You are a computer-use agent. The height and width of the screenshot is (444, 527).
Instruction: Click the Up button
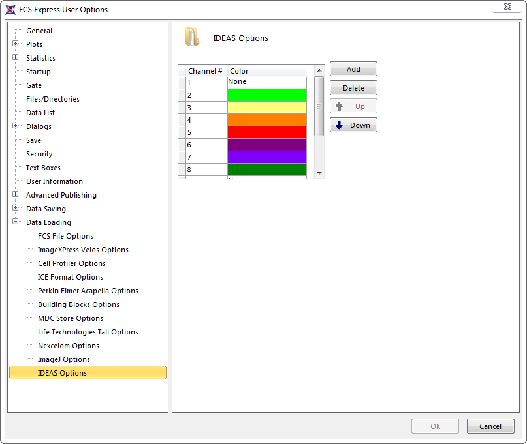click(353, 106)
